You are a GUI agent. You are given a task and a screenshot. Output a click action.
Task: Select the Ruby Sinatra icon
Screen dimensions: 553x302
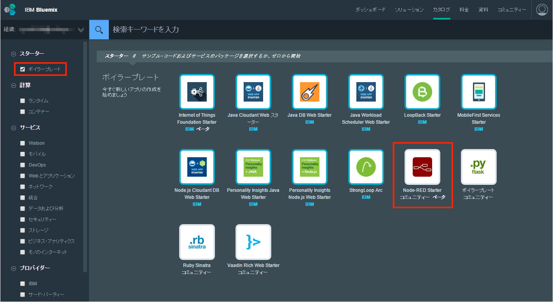point(197,242)
